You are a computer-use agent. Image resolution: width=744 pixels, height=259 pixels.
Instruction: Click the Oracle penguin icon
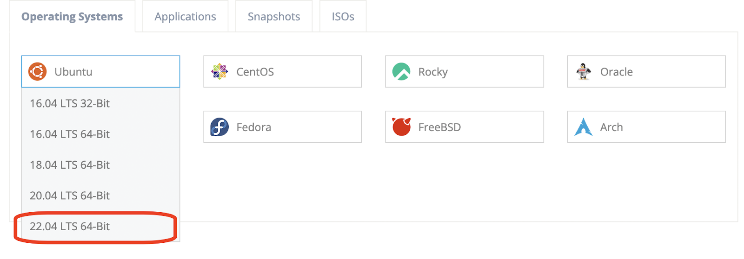pos(584,72)
